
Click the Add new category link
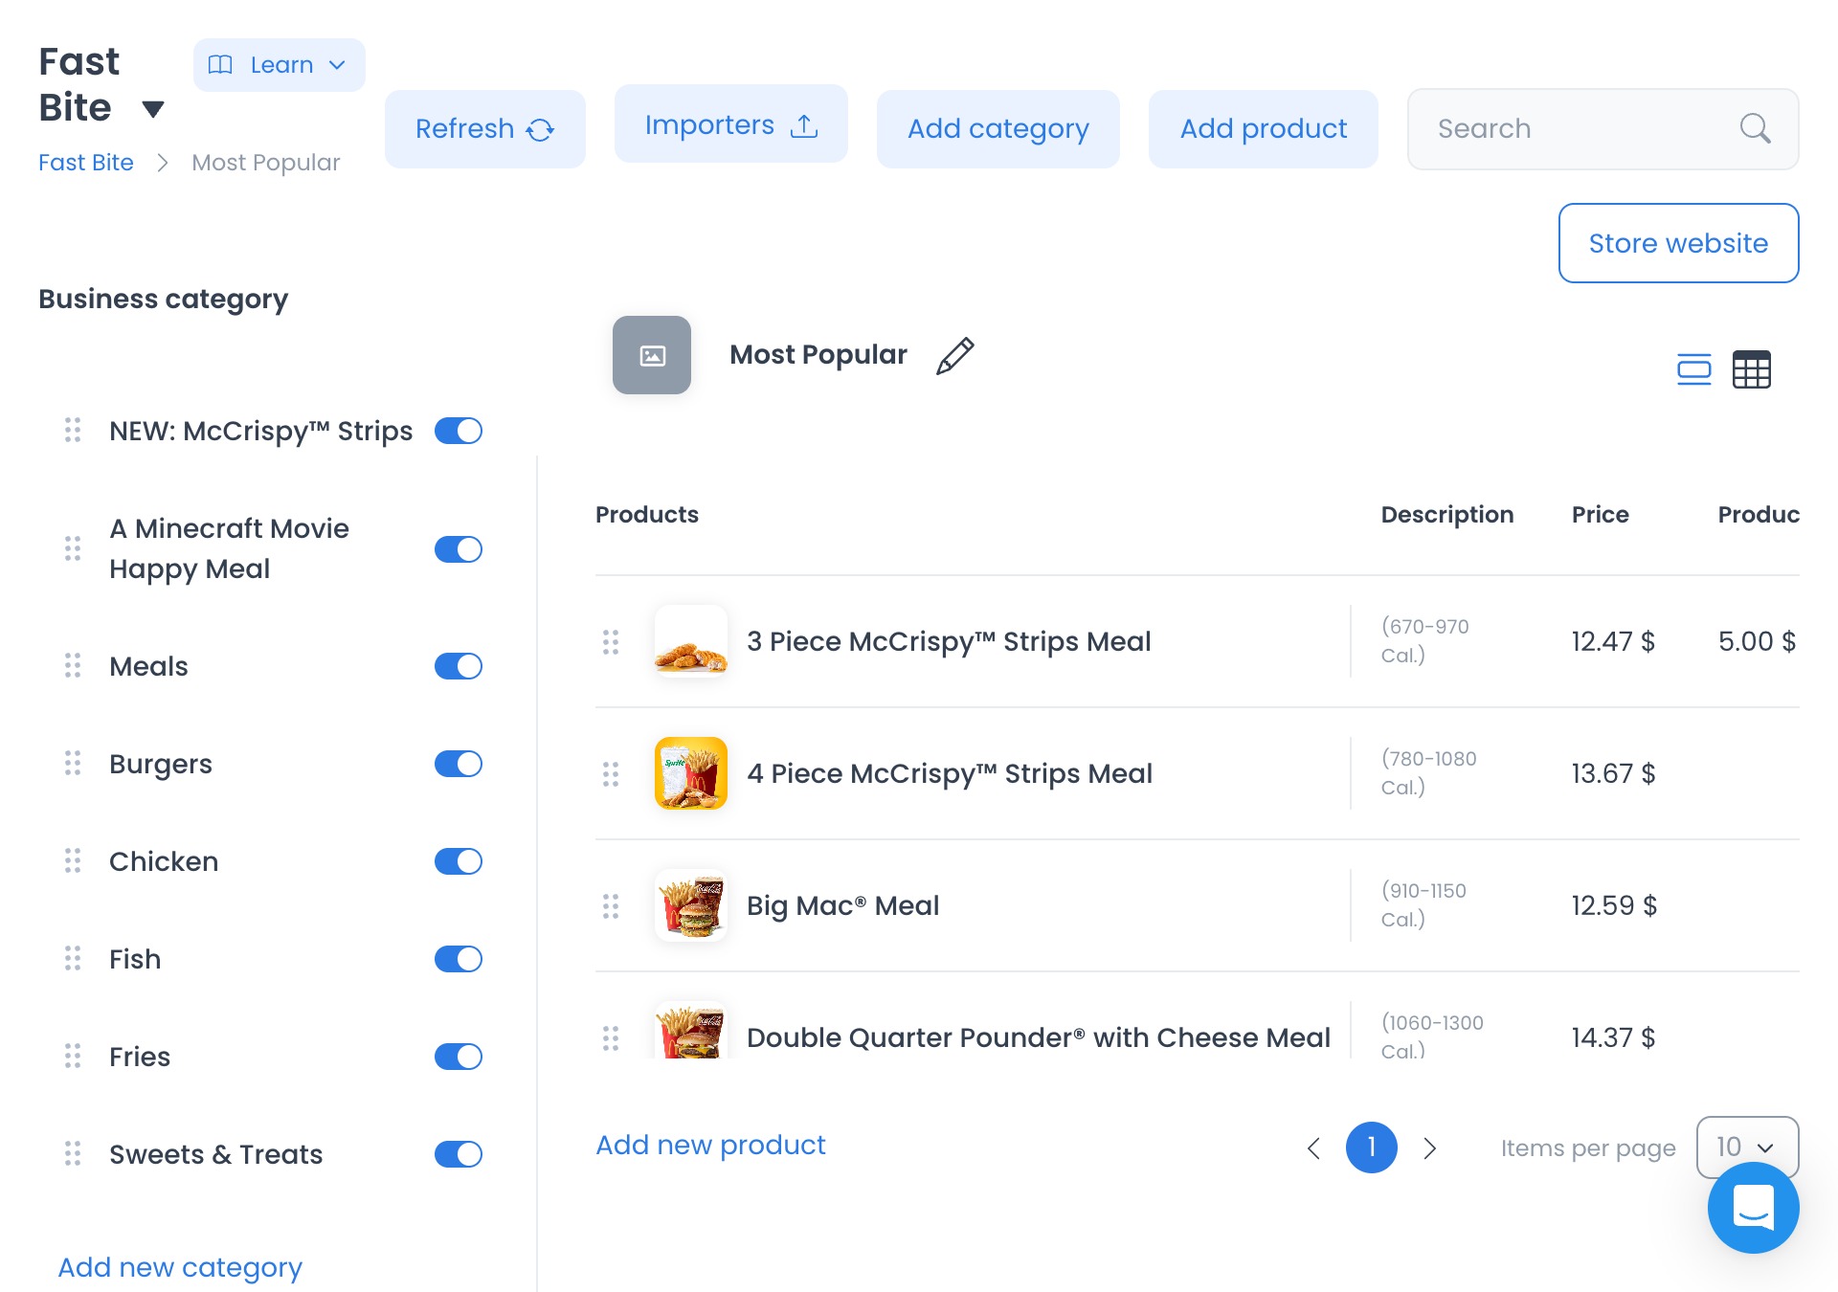(180, 1267)
